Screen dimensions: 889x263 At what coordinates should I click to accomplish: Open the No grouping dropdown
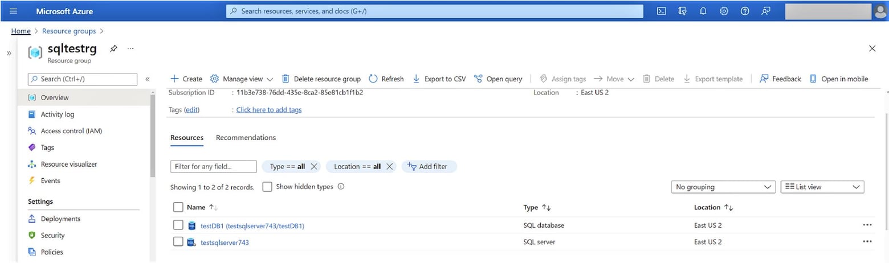point(723,187)
